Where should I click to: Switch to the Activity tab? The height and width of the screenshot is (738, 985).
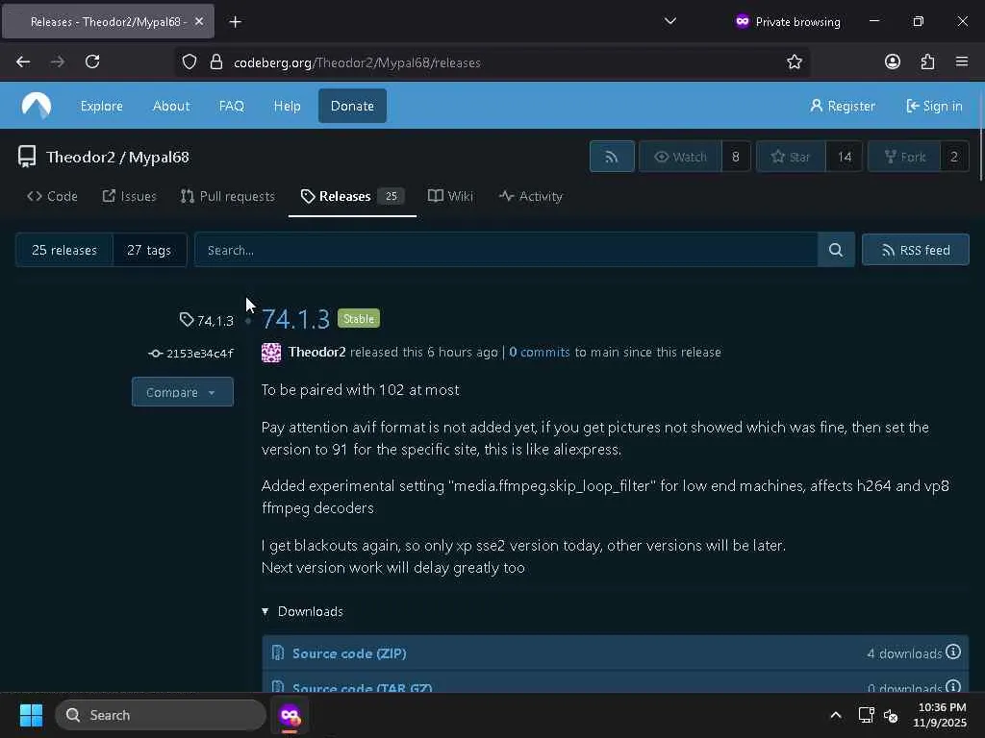(531, 196)
